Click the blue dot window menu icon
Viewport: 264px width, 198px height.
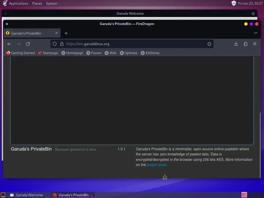pos(7,24)
